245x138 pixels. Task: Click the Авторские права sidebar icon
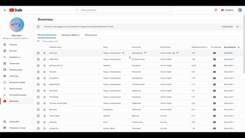5,82
